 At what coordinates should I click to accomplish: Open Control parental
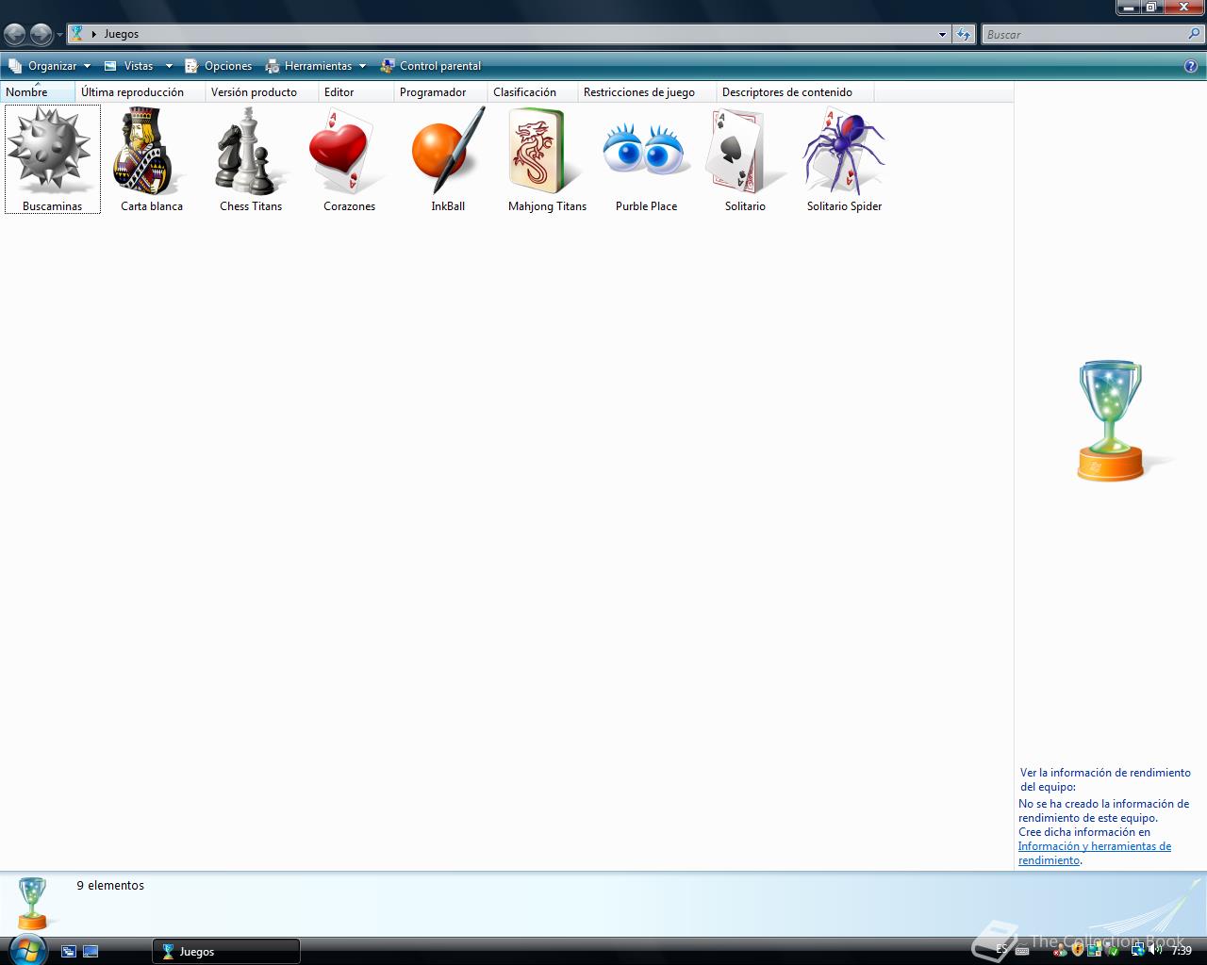pyautogui.click(x=430, y=66)
